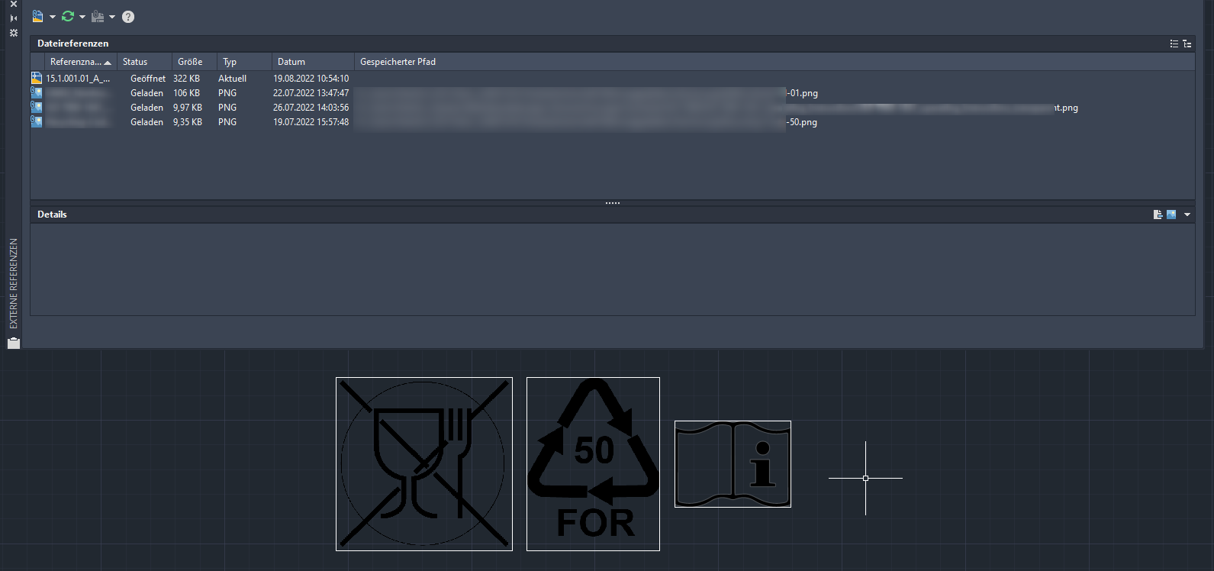Click the Attach DWG reference icon
The height and width of the screenshot is (571, 1214).
click(x=37, y=16)
